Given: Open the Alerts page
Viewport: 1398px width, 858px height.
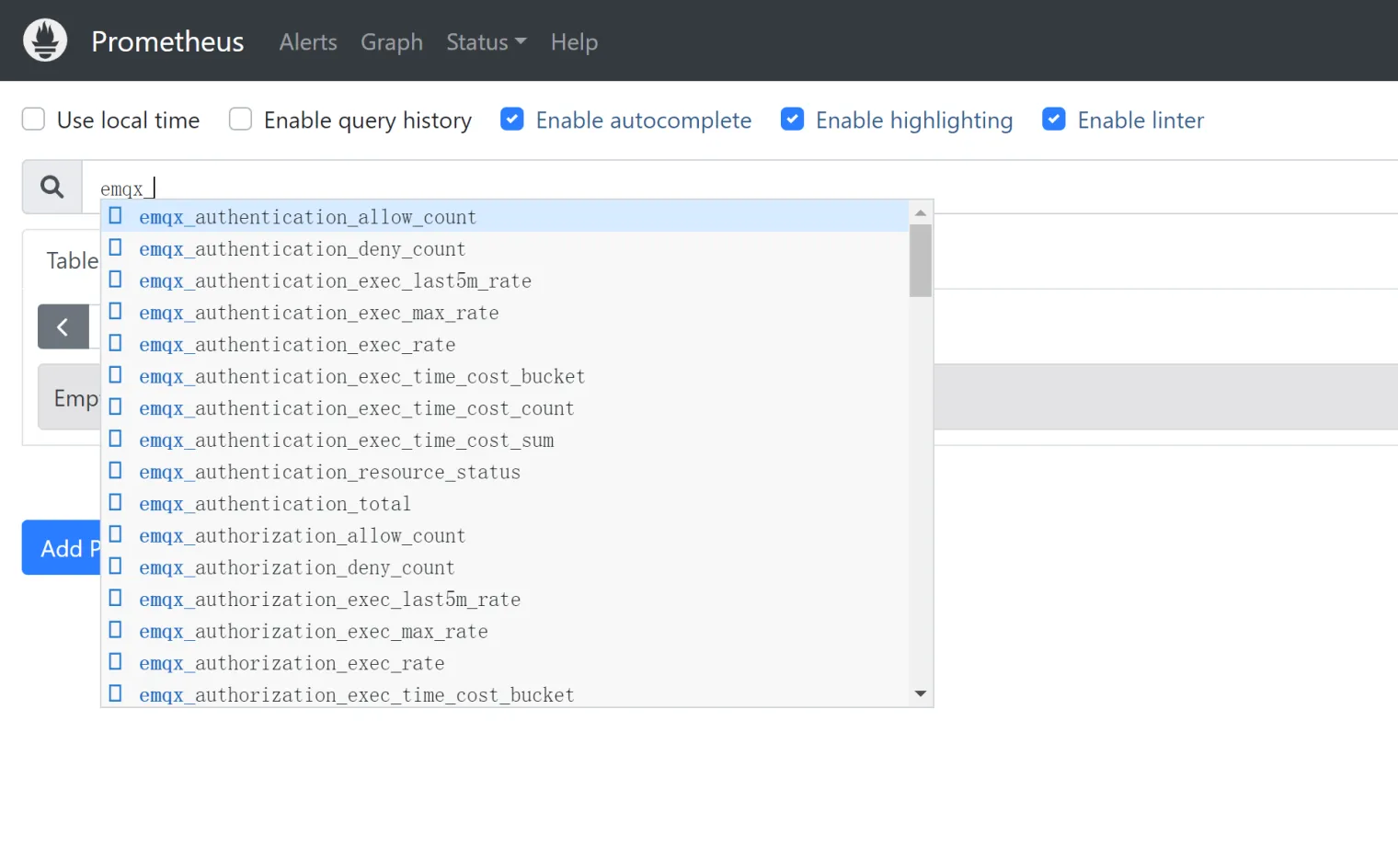Looking at the screenshot, I should (x=308, y=42).
